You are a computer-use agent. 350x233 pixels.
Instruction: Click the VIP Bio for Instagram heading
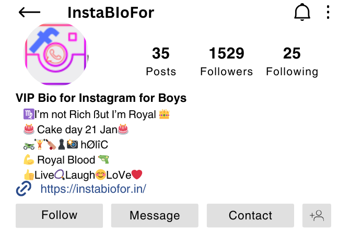(101, 98)
